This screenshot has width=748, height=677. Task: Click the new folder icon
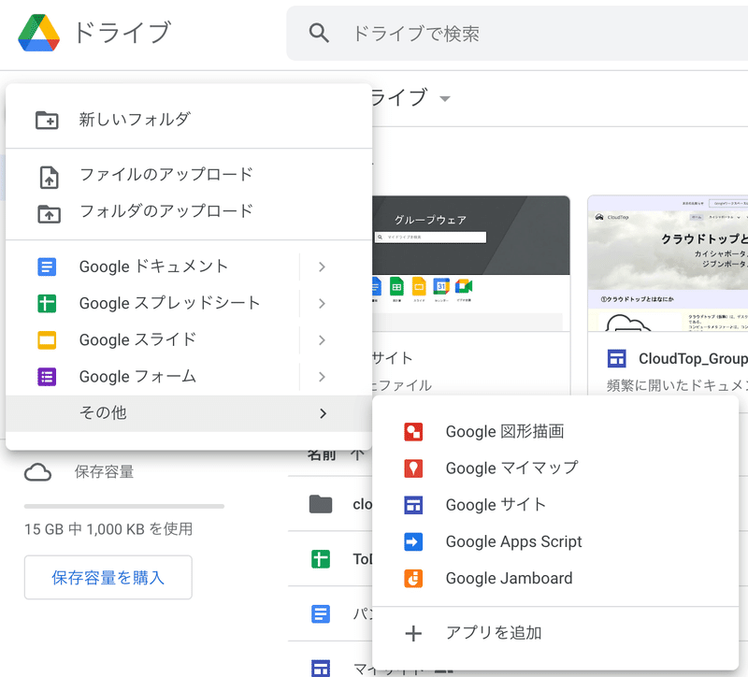[47, 120]
